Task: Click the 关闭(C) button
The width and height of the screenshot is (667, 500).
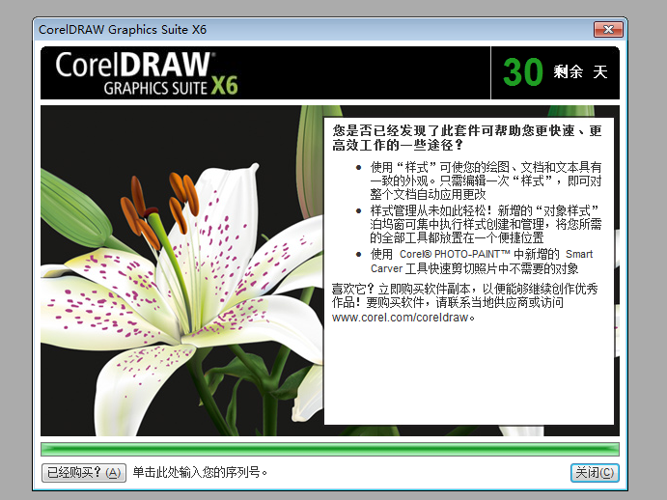Action: click(595, 473)
